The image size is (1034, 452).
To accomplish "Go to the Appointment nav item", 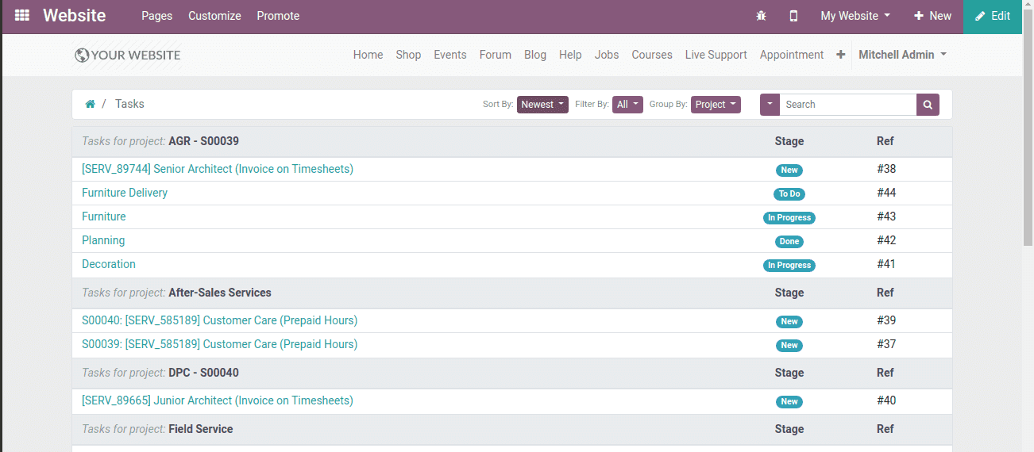I will (792, 55).
